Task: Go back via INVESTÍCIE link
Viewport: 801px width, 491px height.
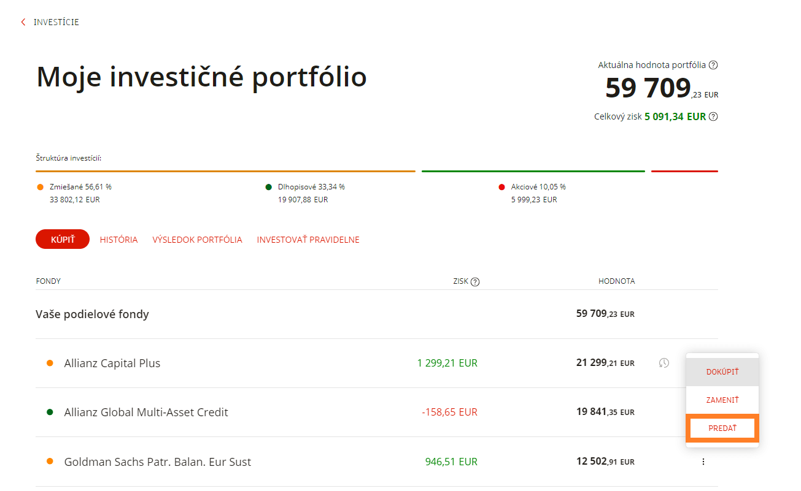Action: pyautogui.click(x=56, y=22)
